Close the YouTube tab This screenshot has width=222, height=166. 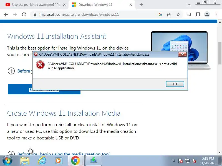(64, 5)
